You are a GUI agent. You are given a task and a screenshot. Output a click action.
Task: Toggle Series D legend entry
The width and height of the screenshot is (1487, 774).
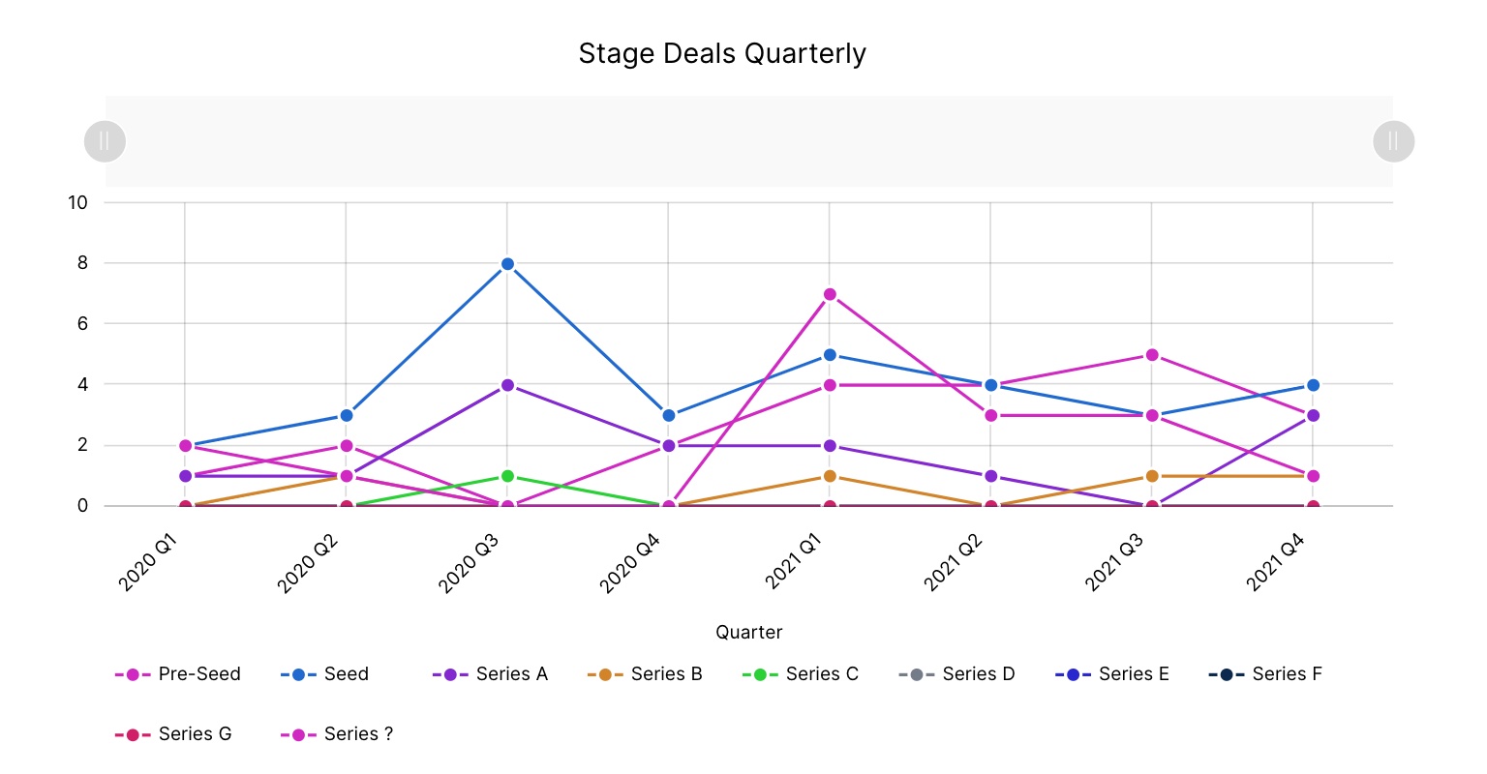click(x=957, y=674)
